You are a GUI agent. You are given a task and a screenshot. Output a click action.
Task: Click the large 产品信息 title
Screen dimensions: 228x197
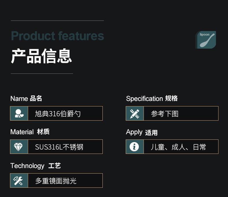coord(41,56)
